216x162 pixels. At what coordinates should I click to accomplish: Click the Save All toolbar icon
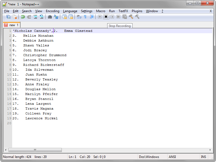8,17
